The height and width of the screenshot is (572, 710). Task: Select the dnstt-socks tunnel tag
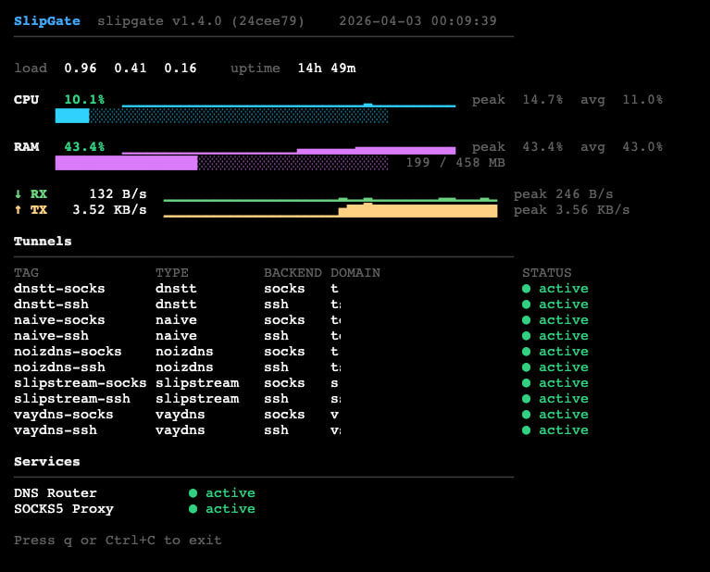(59, 289)
